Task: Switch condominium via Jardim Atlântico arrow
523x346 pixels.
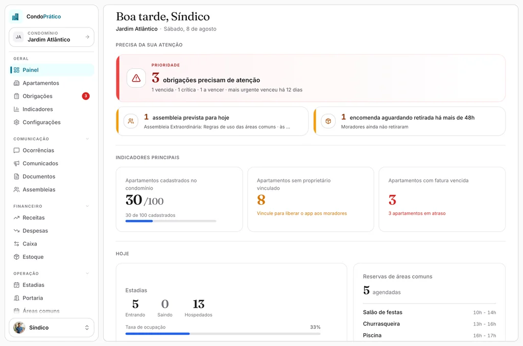Action: 87,37
